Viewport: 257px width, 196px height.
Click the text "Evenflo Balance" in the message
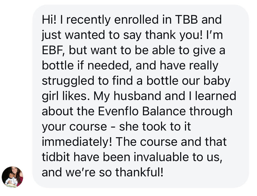click(x=142, y=111)
